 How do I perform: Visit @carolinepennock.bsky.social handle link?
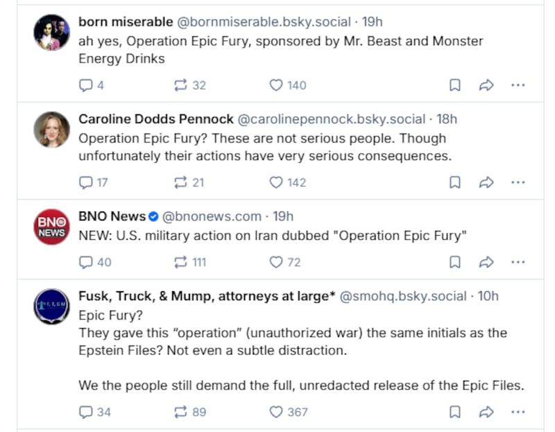332,119
